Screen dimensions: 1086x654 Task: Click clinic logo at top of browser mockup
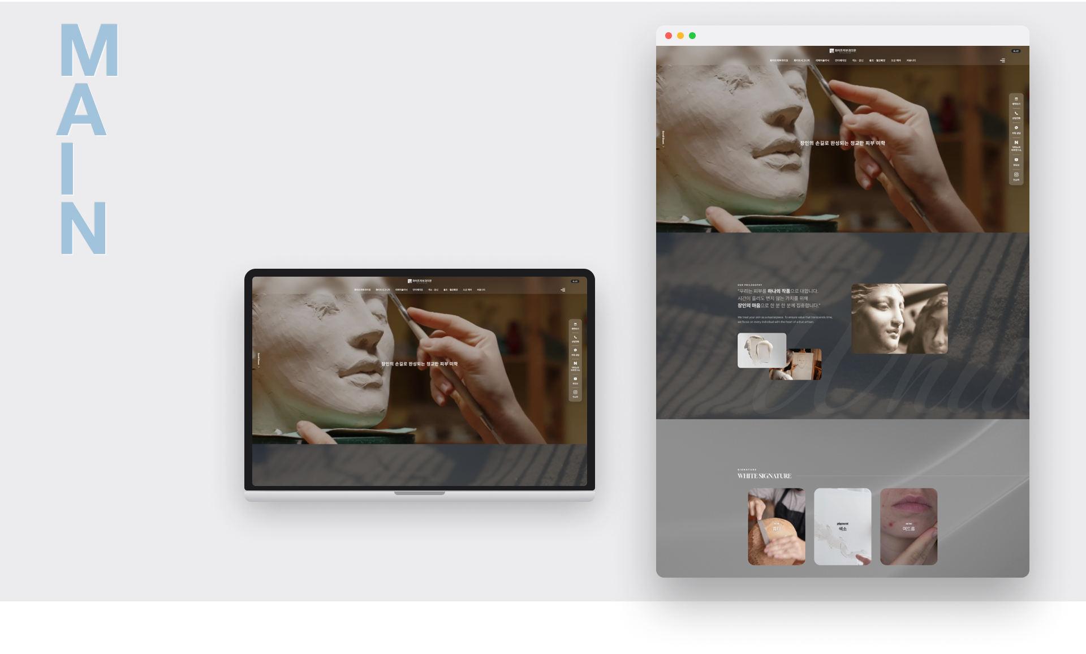[843, 51]
